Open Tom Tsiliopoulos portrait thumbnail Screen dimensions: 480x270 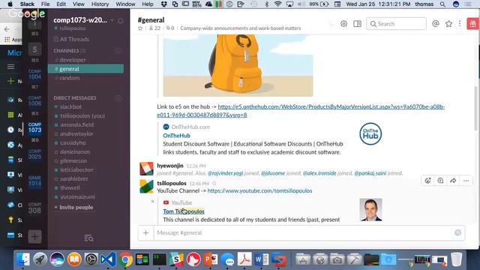(370, 210)
